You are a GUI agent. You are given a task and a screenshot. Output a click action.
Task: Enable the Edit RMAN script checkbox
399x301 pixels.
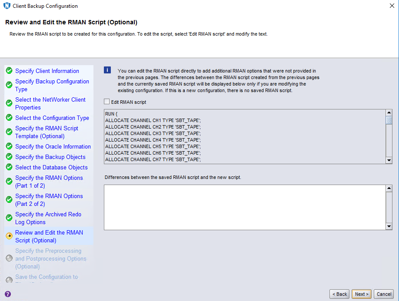click(107, 102)
